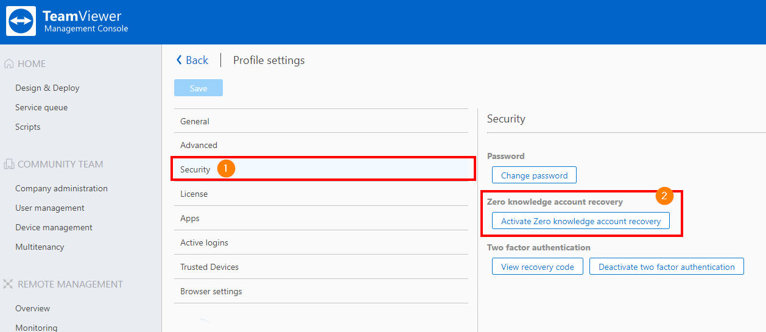This screenshot has width=766, height=332.
Task: Click the HOME section heading
Action: pos(32,63)
